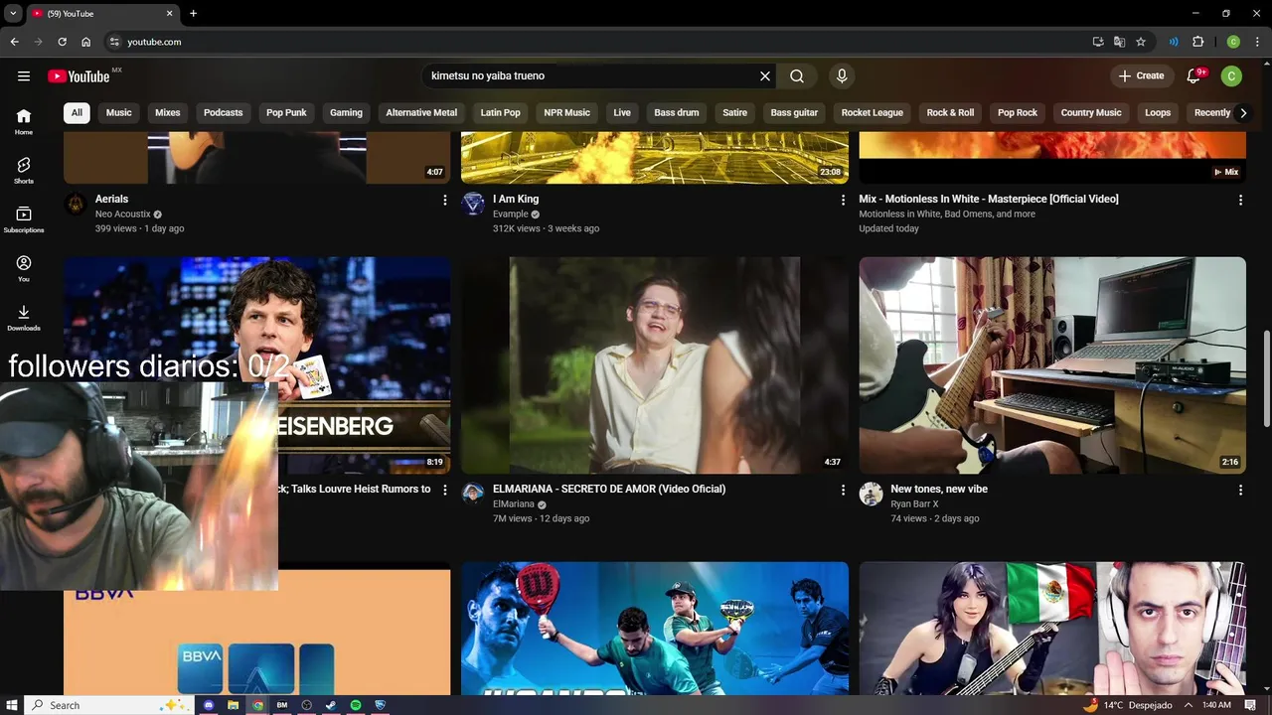Select the Satire chip
Image resolution: width=1272 pixels, height=715 pixels.
click(x=735, y=112)
